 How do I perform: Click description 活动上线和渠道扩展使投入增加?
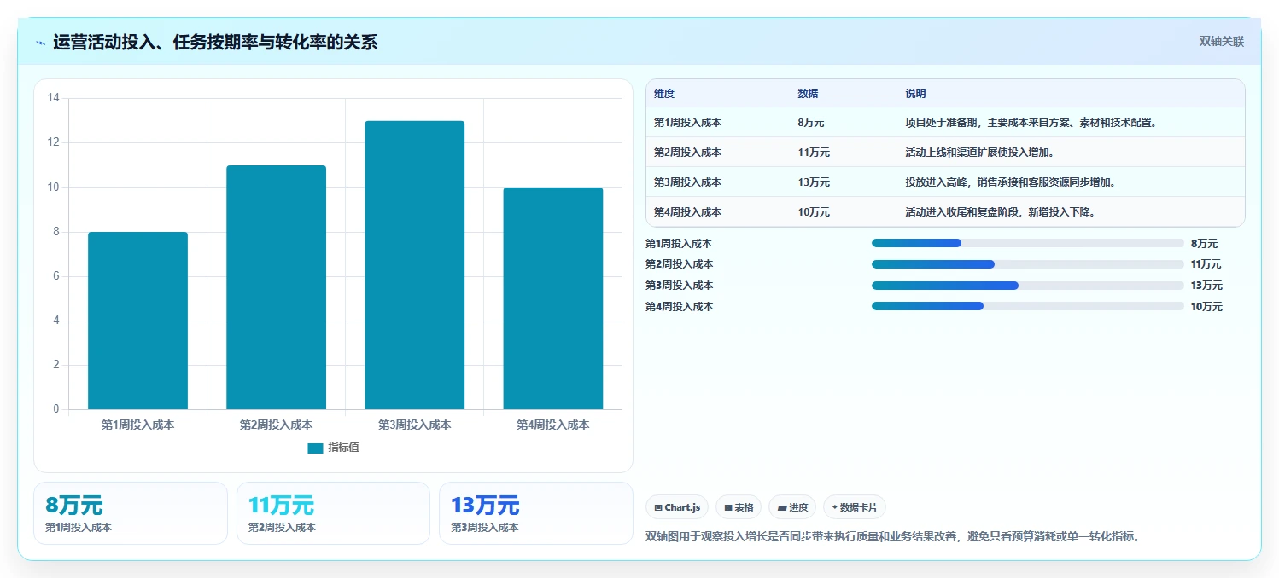tap(979, 153)
